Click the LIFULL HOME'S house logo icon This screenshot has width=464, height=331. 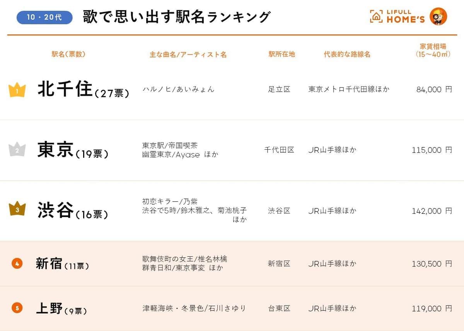pyautogui.click(x=376, y=16)
